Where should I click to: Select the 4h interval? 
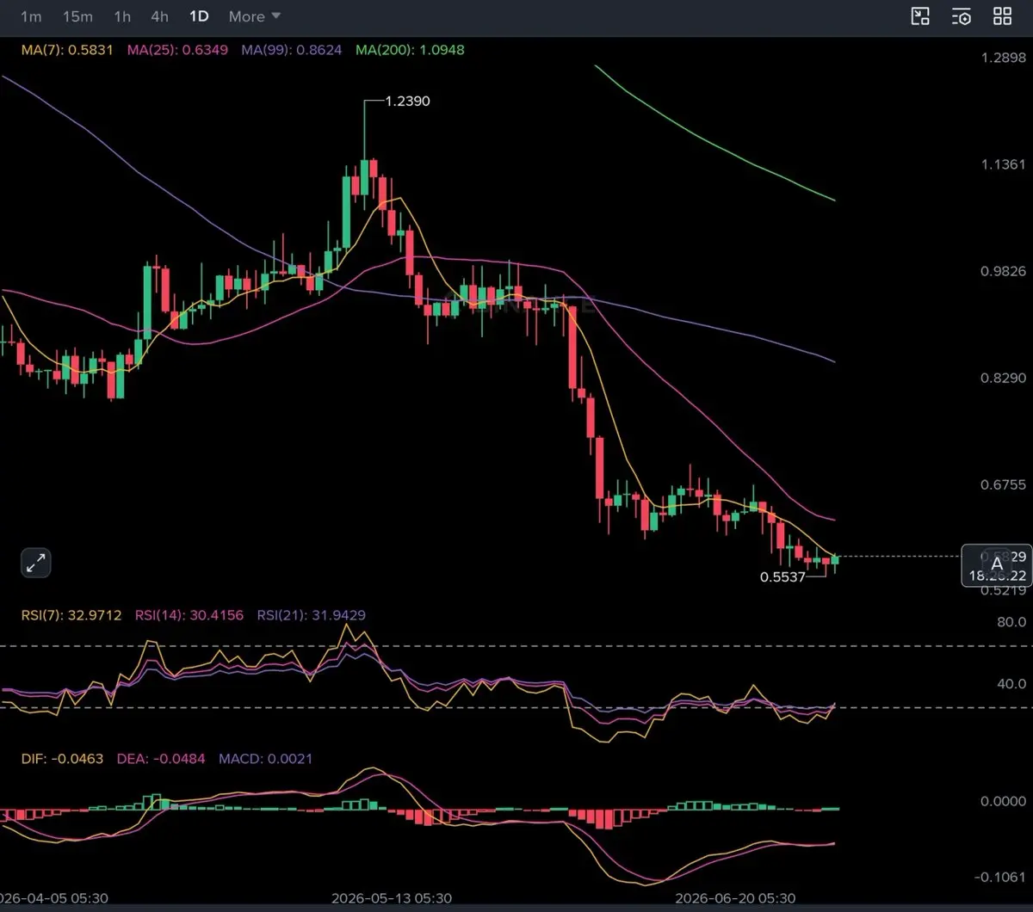159,16
